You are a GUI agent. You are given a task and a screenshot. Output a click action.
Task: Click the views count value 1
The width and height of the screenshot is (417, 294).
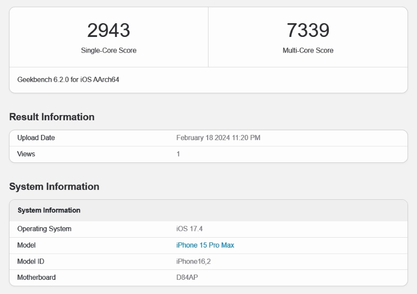pyautogui.click(x=178, y=154)
